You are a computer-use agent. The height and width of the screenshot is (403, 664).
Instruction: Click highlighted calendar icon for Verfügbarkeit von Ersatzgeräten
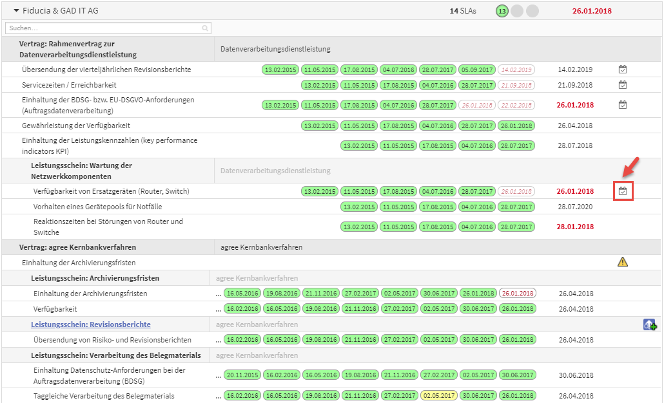[x=623, y=191]
